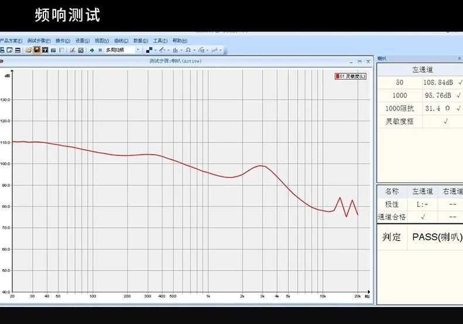463x324 pixels.
Task: Click the 通道合格 row label
Action: point(392,217)
